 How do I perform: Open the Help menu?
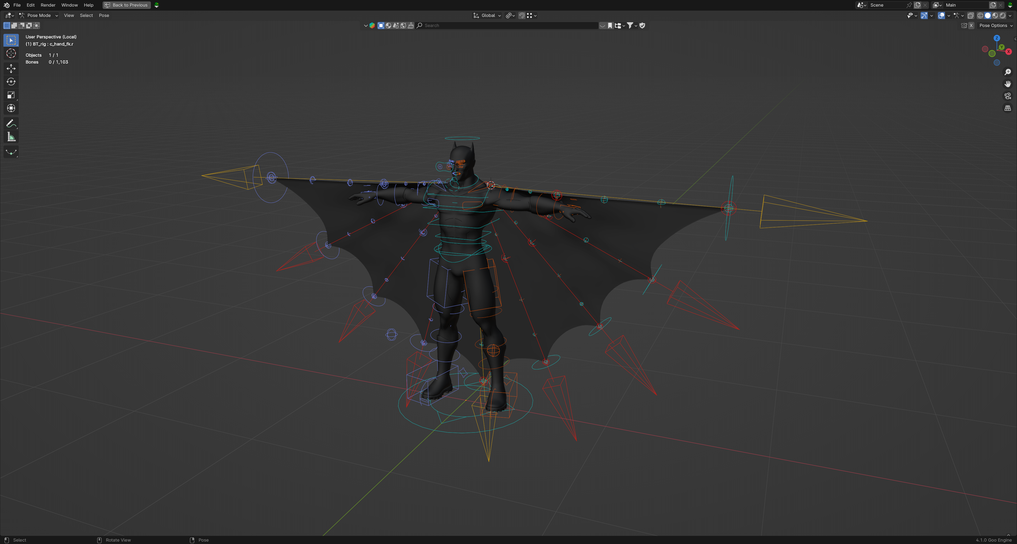coord(88,5)
